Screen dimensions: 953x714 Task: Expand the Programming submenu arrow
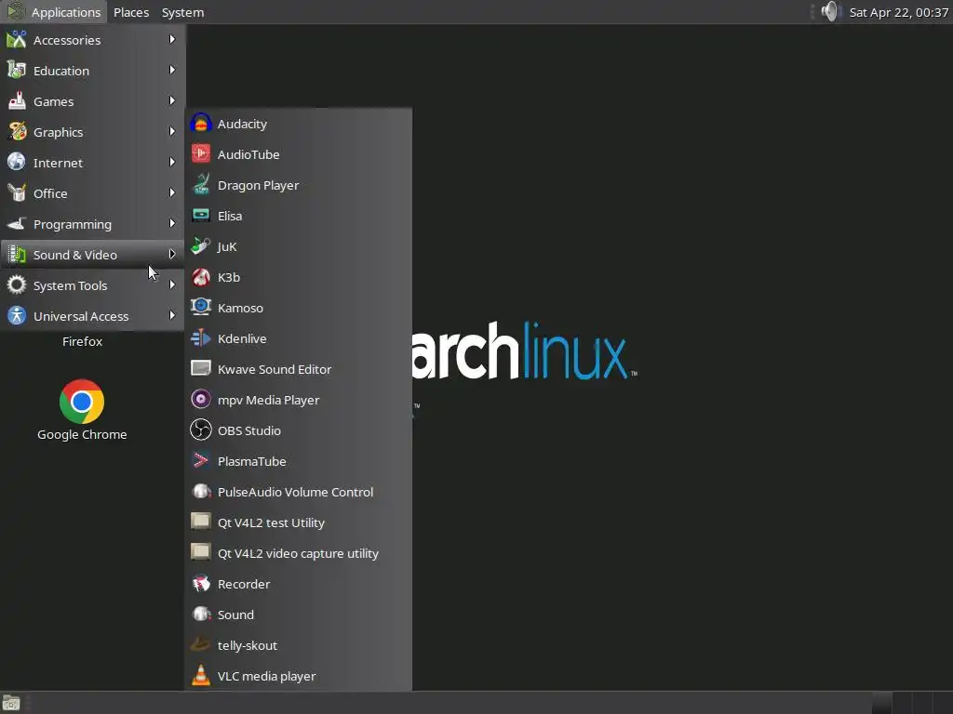[172, 223]
